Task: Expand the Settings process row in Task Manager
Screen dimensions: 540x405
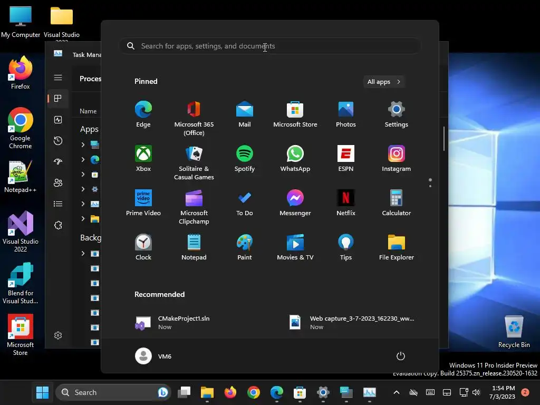Action: point(83,189)
